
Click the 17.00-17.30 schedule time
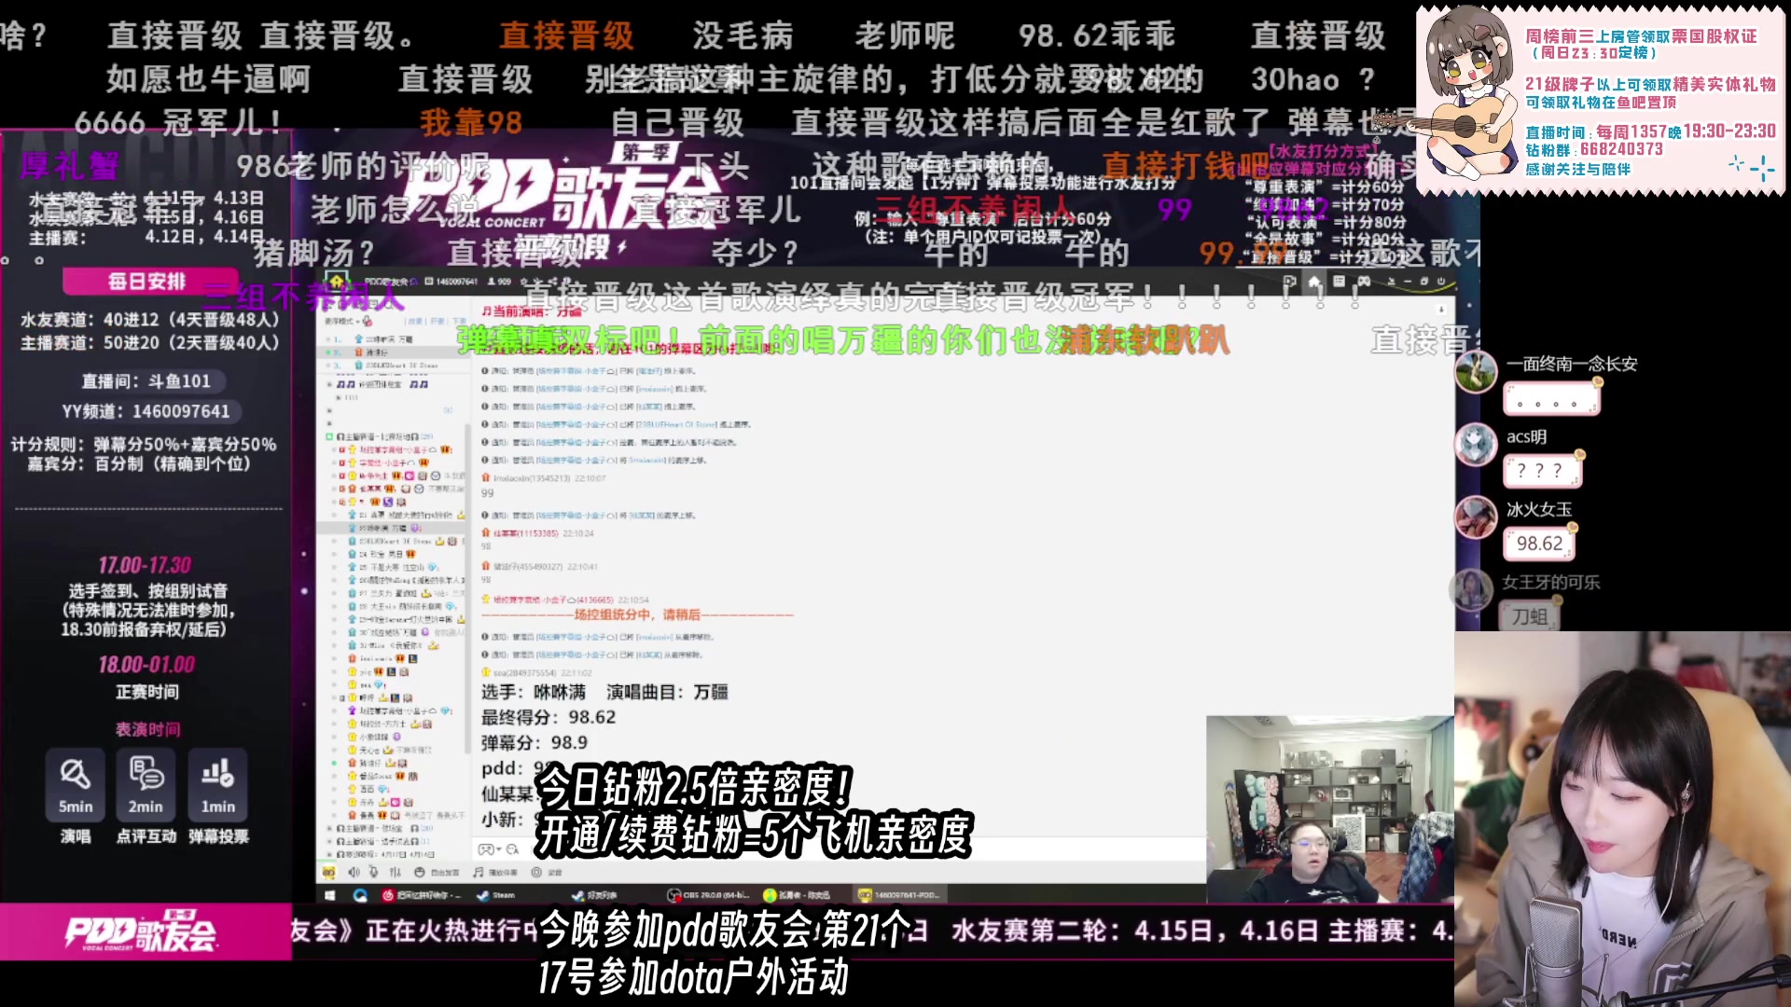pos(145,565)
